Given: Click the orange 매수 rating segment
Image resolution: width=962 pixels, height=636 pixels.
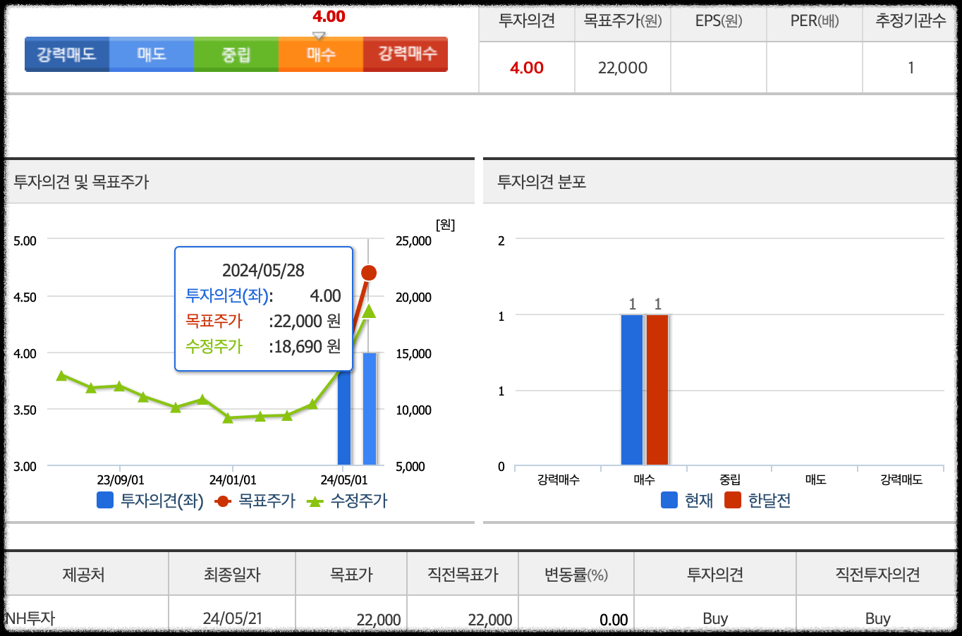Looking at the screenshot, I should pyautogui.click(x=321, y=54).
